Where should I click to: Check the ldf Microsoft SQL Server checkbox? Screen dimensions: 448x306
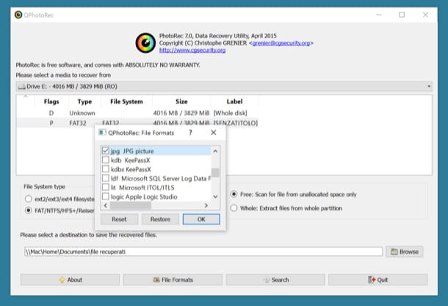(x=106, y=178)
